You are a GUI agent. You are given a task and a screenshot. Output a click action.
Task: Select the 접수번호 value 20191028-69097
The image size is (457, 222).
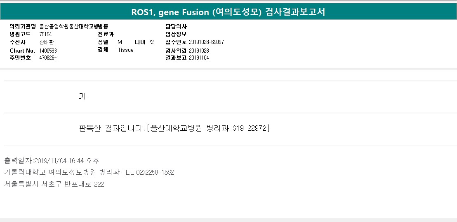point(206,42)
